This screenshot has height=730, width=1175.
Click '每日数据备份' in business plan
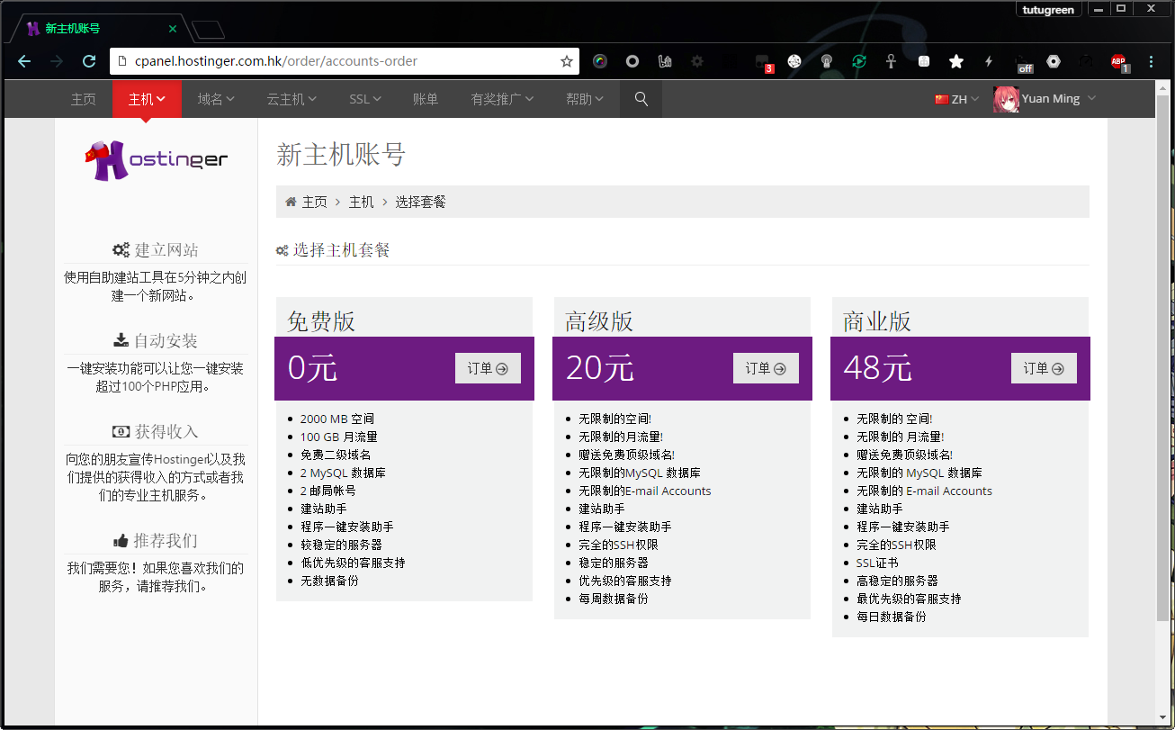[892, 617]
